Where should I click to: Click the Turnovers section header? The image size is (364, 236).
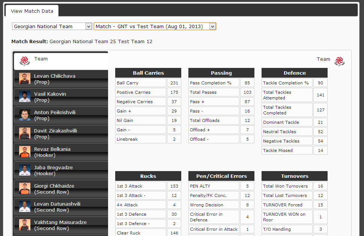click(x=294, y=176)
